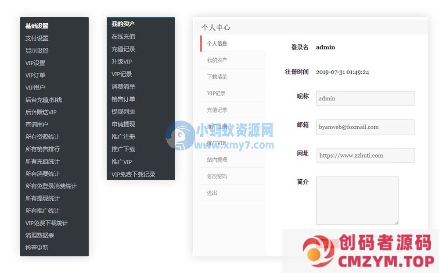Open 所有销售排行 statistics entry
Viewport: 439px width, 273px height.
[x=42, y=149]
